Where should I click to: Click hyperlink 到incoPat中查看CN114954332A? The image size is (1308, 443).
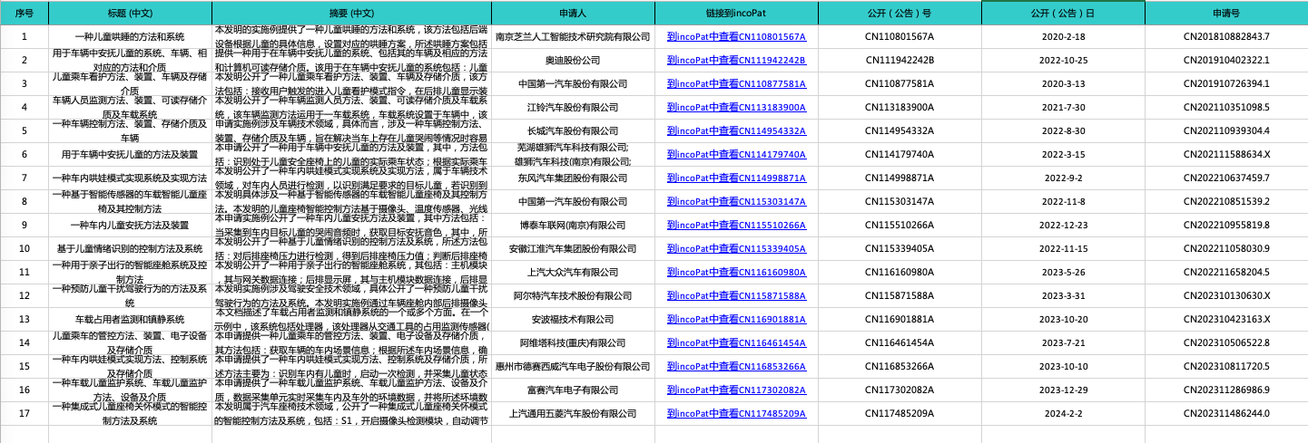tap(736, 131)
